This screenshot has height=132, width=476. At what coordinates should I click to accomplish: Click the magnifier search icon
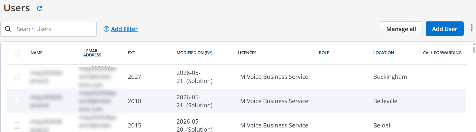point(8,29)
